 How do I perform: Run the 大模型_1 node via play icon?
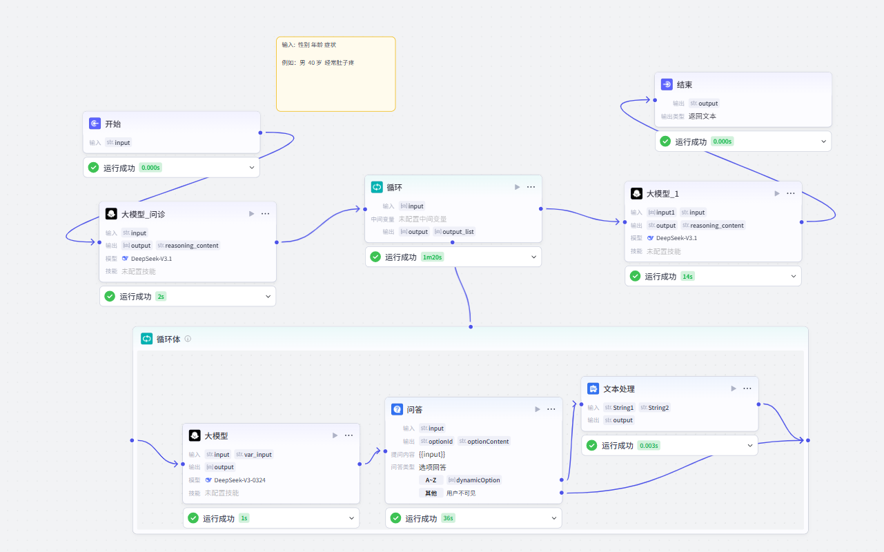point(777,194)
